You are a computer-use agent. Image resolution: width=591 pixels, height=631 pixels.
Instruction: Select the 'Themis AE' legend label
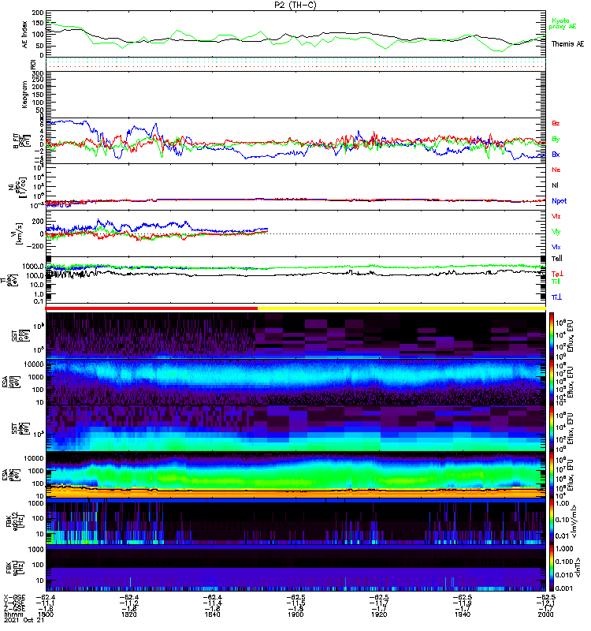[x=567, y=44]
